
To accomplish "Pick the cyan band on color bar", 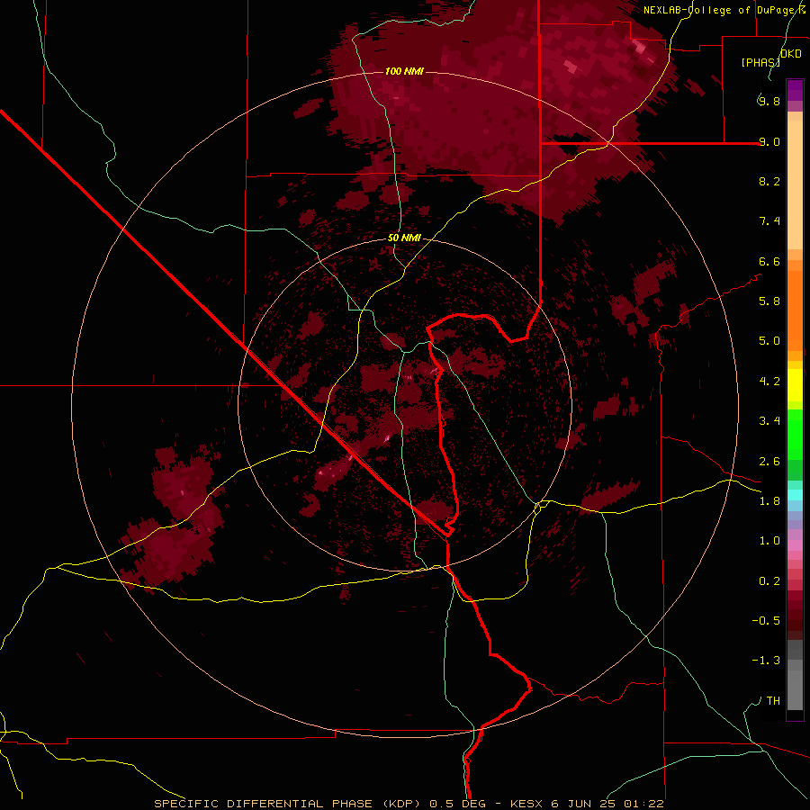I will 795,495.
